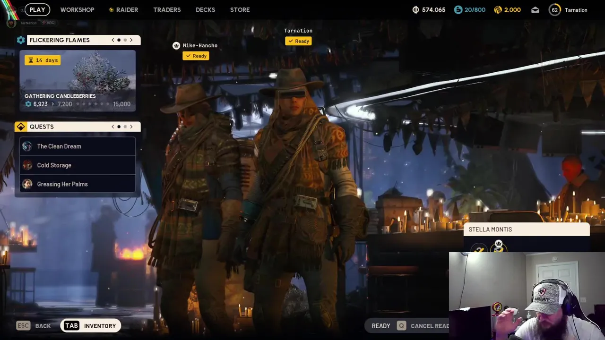The image size is (605, 340).
Task: Open the Greasing Her Palms quest
Action: tap(78, 184)
